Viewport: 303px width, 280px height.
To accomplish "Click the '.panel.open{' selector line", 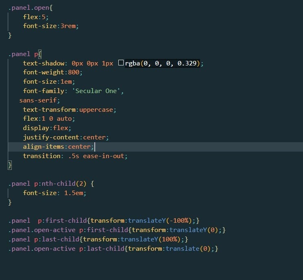I will tap(31, 8).
